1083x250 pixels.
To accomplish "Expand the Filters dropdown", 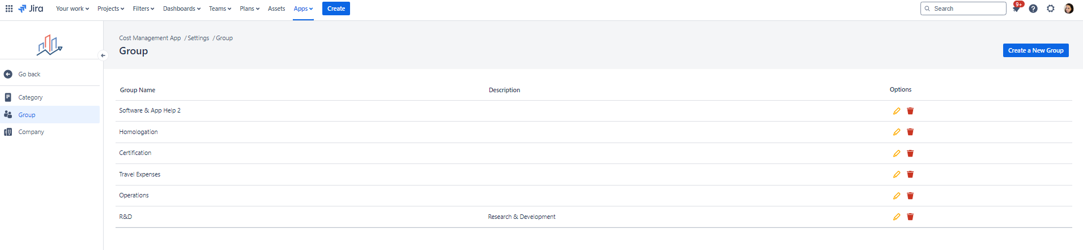I will 143,8.
